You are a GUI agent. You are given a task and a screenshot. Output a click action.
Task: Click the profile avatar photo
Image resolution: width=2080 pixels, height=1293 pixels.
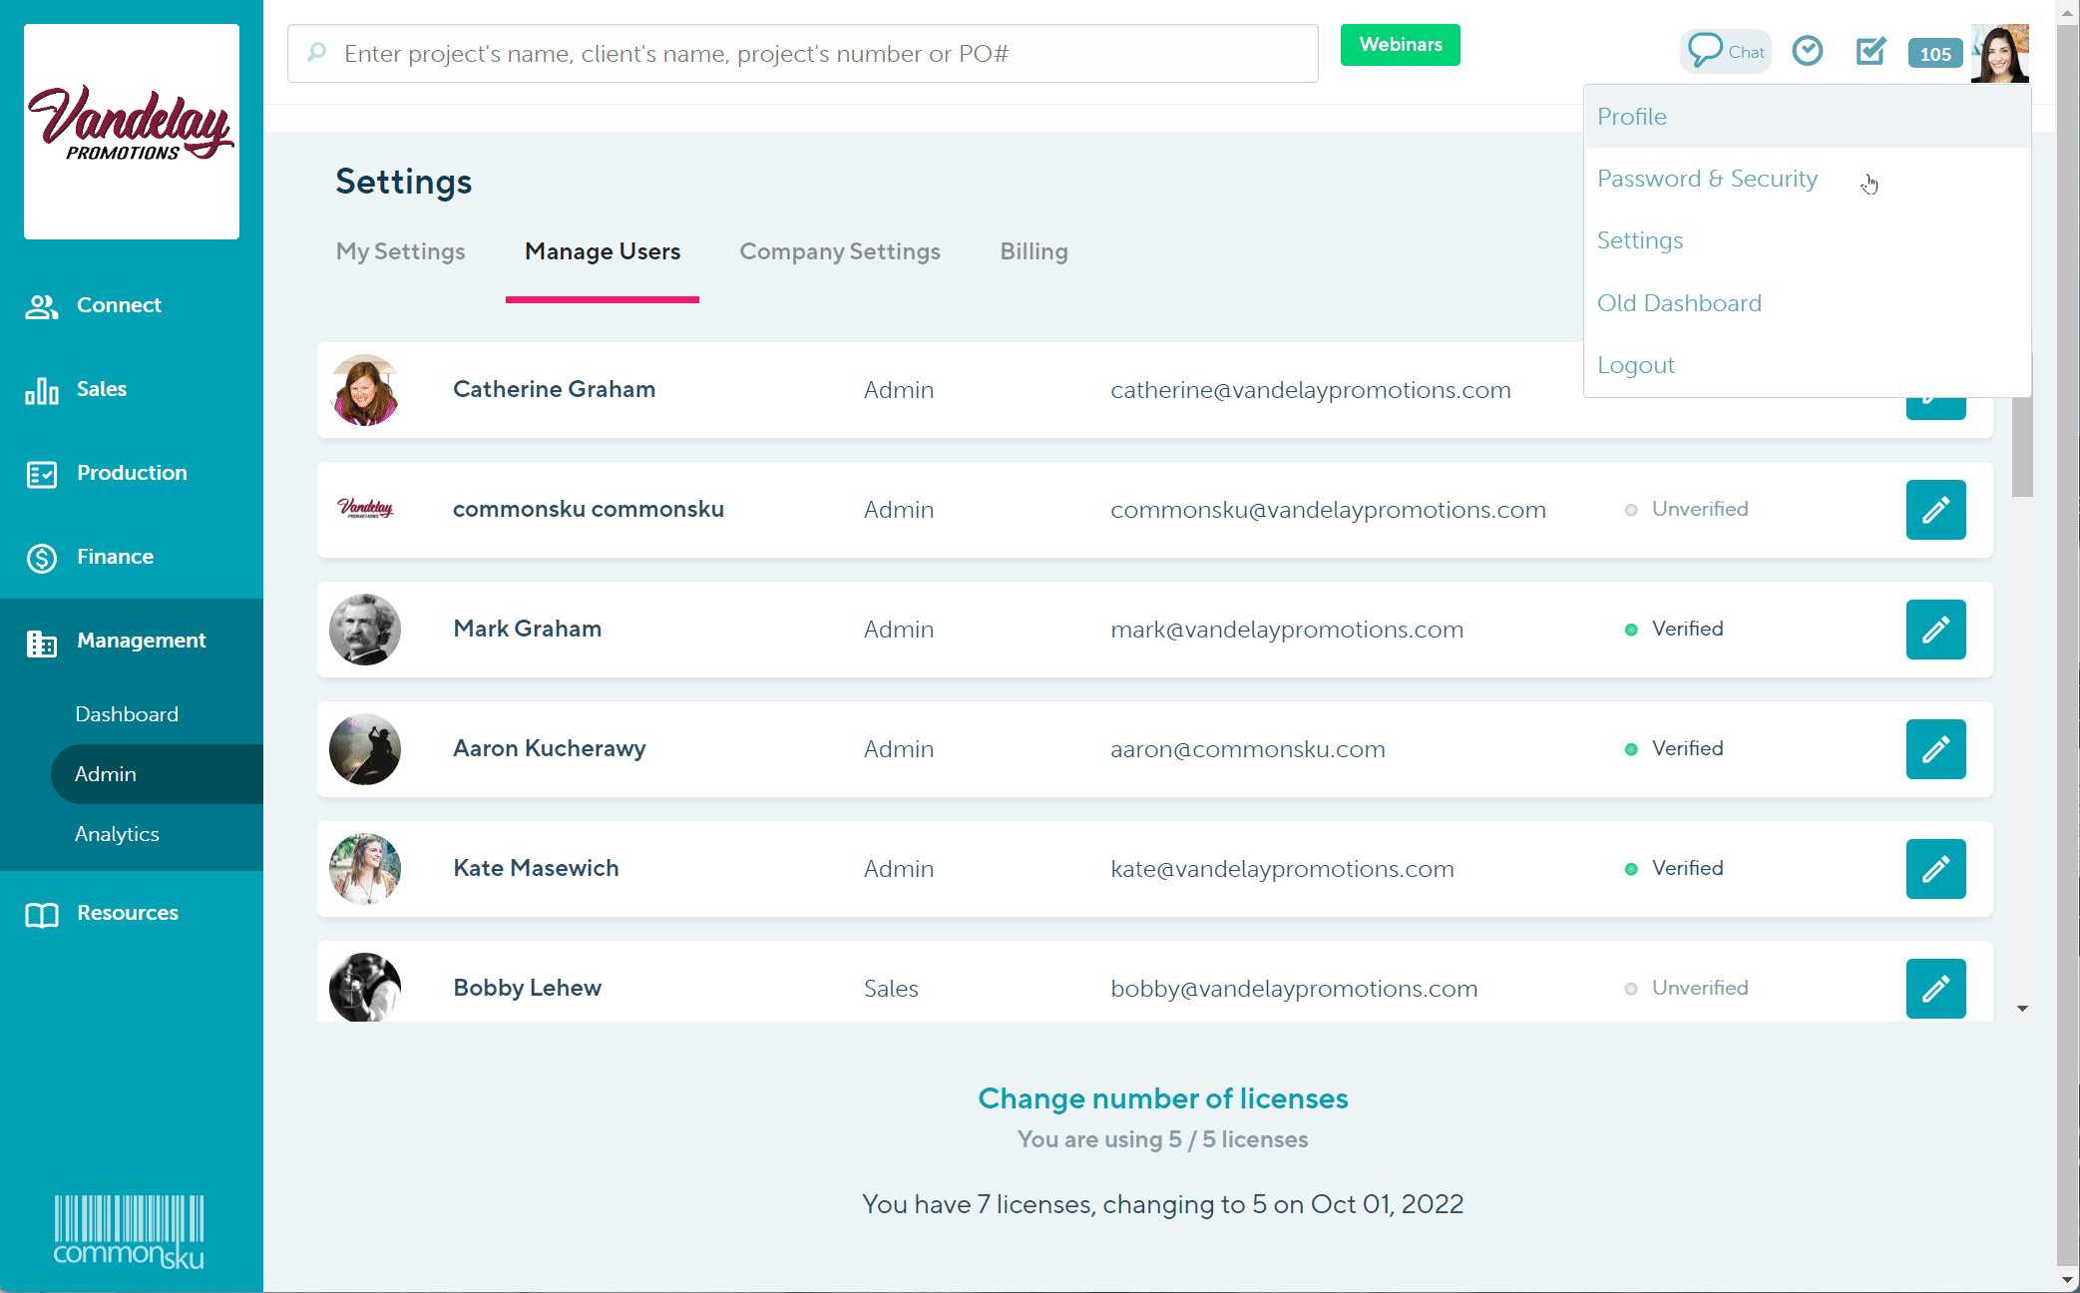[x=2000, y=53]
